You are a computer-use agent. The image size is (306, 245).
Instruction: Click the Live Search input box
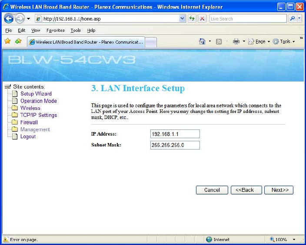tap(248, 19)
